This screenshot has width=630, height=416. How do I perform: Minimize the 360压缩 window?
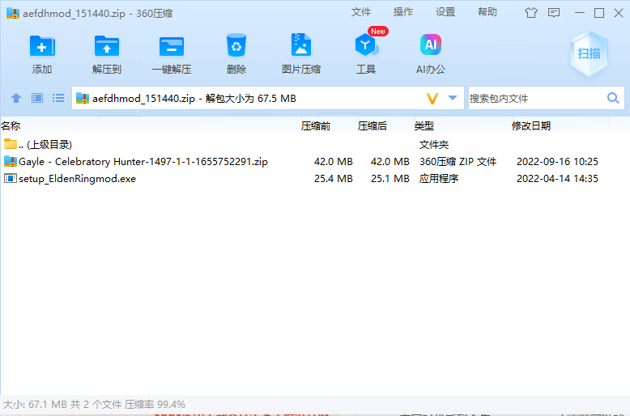pyautogui.click(x=579, y=13)
